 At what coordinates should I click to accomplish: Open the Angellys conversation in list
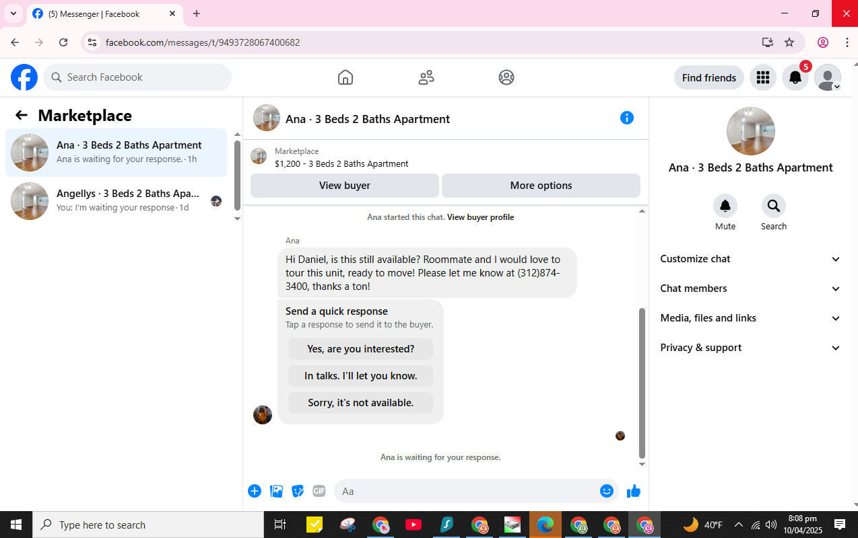117,201
